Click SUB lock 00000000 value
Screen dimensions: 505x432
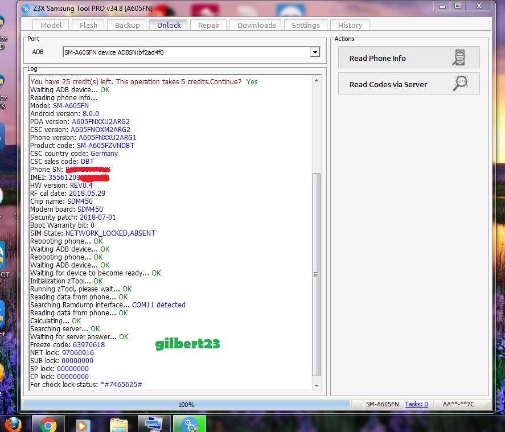[x=77, y=361]
